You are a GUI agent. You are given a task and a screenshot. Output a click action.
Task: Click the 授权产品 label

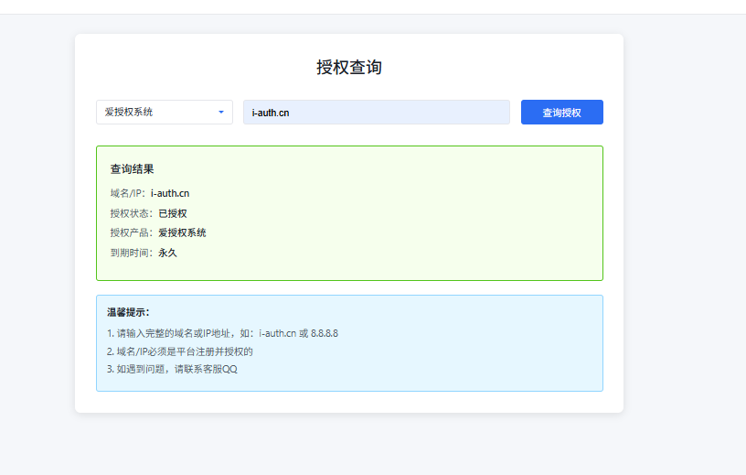tap(131, 232)
